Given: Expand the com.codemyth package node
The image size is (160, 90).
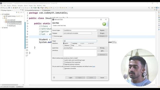Looking at the screenshot, I should [x=4, y=20].
